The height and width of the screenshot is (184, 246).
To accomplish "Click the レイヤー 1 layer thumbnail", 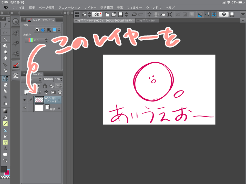I will [39, 100].
